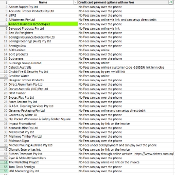175x175 pixels.
Task: Select the UBT Marketing Pty Ltd cell
Action: tap(43, 171)
